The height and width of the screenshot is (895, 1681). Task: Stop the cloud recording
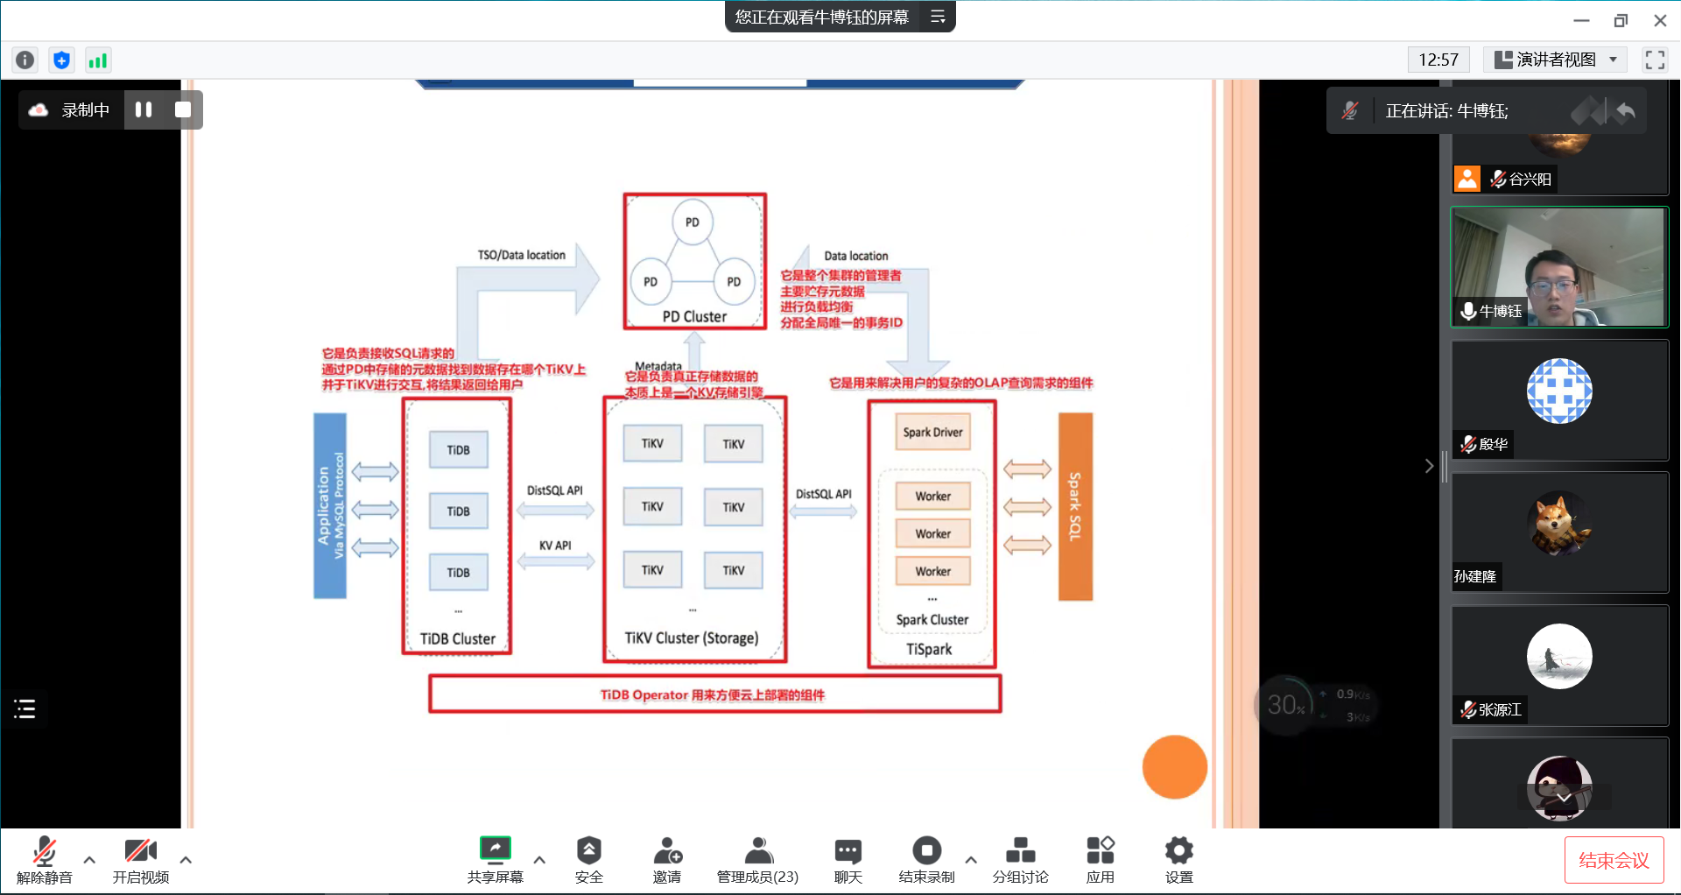[183, 109]
